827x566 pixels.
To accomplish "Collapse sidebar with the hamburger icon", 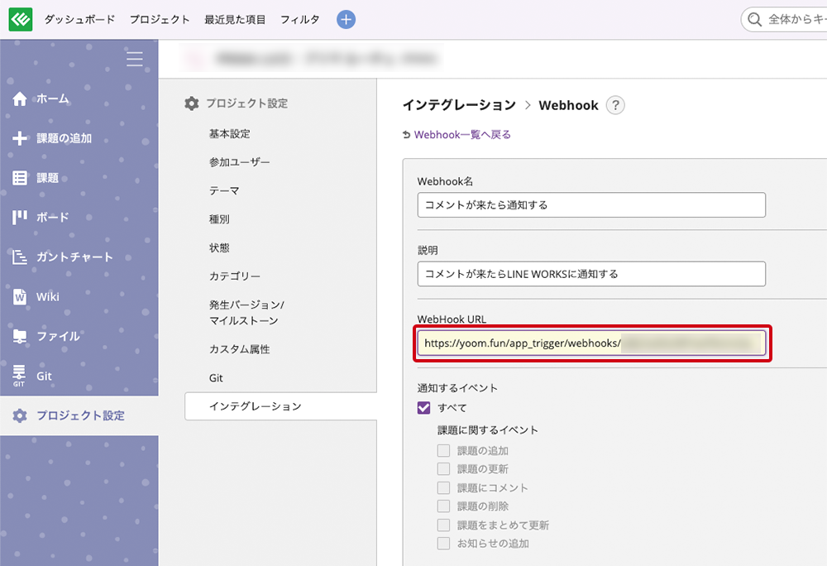I will (134, 59).
